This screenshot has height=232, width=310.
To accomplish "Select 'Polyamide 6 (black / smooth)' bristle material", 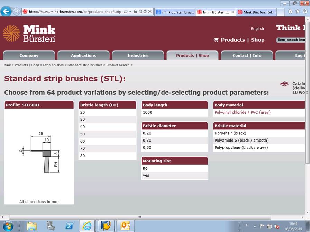I will (x=259, y=141).
